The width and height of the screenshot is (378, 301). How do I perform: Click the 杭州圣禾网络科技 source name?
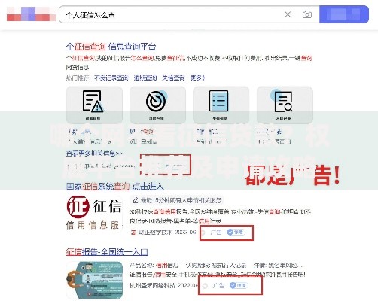[152, 285]
